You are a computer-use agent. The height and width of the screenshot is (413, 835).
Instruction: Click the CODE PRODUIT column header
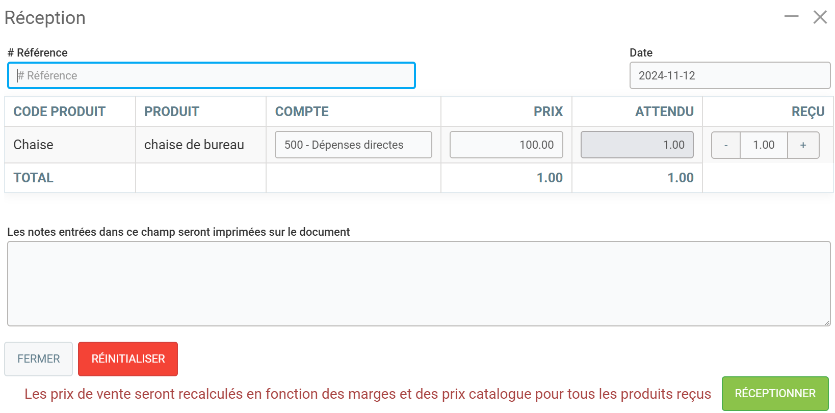(60, 112)
